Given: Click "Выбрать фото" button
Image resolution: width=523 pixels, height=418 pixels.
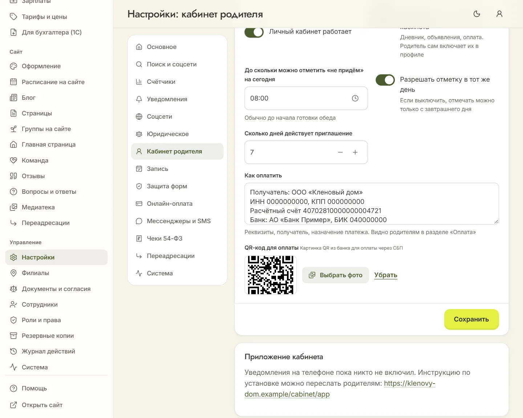Looking at the screenshot, I should [336, 275].
